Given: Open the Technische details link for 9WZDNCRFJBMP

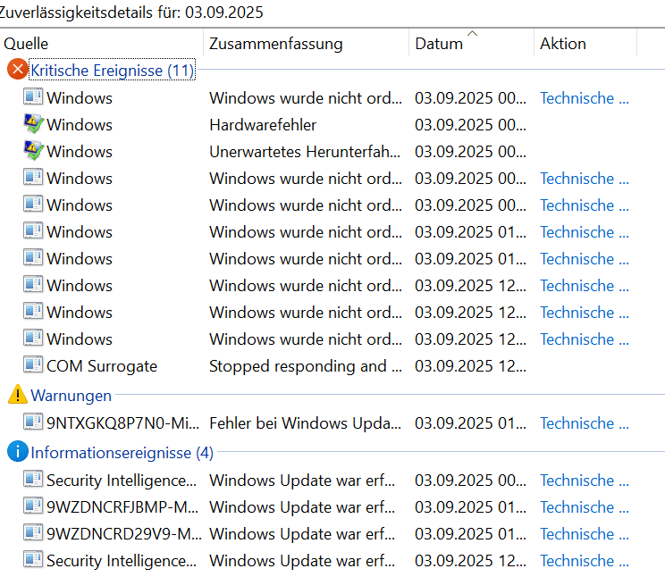Looking at the screenshot, I should click(x=584, y=506).
